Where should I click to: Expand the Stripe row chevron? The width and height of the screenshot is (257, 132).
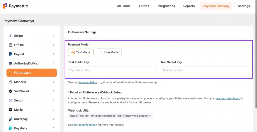tap(54, 36)
